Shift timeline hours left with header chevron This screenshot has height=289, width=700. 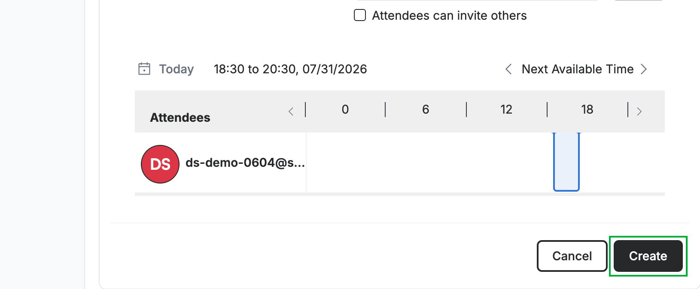(x=291, y=111)
